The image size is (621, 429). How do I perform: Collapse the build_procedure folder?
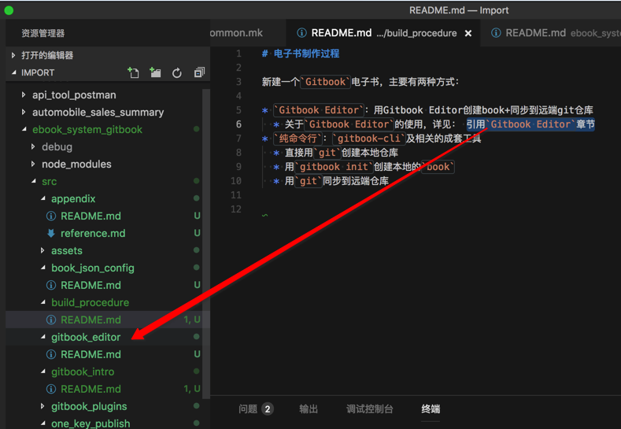(x=43, y=302)
